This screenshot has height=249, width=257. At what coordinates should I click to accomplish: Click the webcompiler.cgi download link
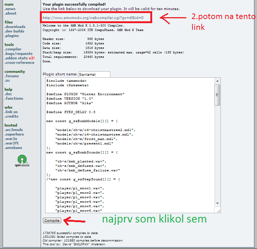coord(93,18)
